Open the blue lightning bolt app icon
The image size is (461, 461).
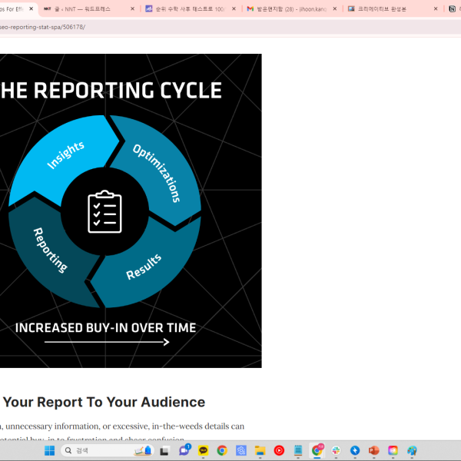pyautogui.click(x=355, y=450)
